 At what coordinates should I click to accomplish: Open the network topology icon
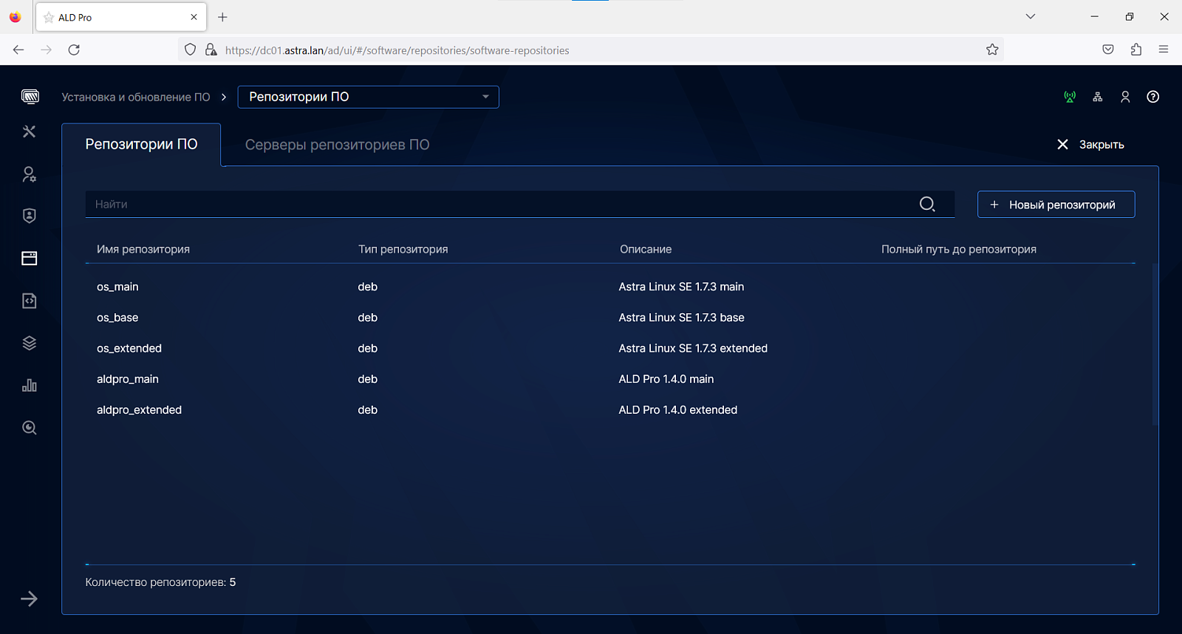(1098, 97)
